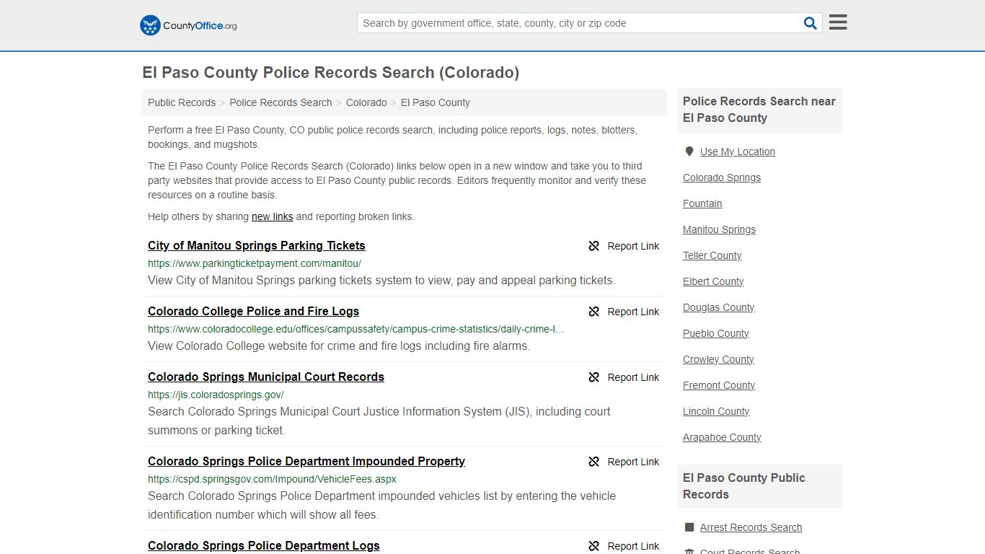This screenshot has height=554, width=985.
Task: Open Teller County link
Action: click(x=712, y=255)
